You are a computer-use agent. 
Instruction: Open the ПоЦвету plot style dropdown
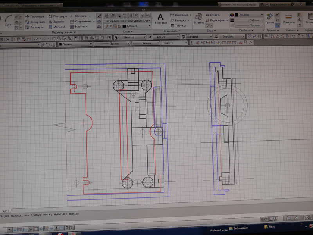tap(174, 43)
